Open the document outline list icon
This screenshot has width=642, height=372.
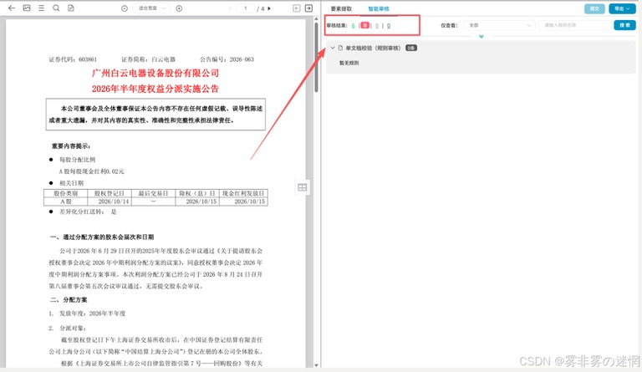41,8
